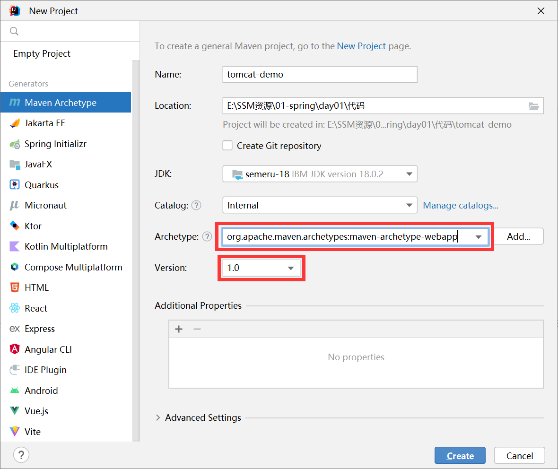This screenshot has width=558, height=469.
Task: Open the Version 1.0 dropdown
Action: coord(261,268)
